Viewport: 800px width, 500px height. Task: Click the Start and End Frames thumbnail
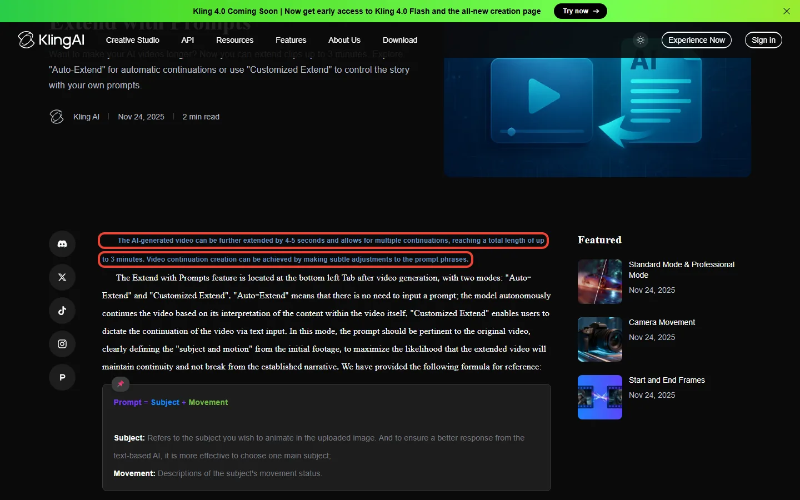(600, 397)
